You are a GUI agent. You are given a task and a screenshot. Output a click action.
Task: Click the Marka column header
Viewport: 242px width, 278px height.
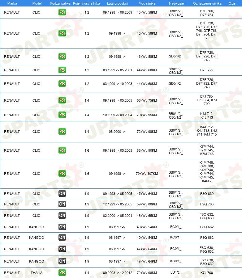pos(12,3)
